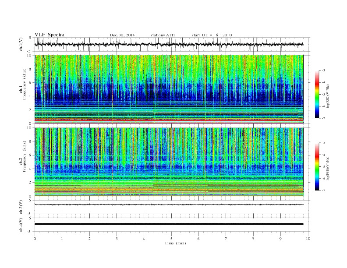This screenshot has height=268, width=347.
Task: Click the time axis tick label "6"
Action: click(x=198, y=239)
